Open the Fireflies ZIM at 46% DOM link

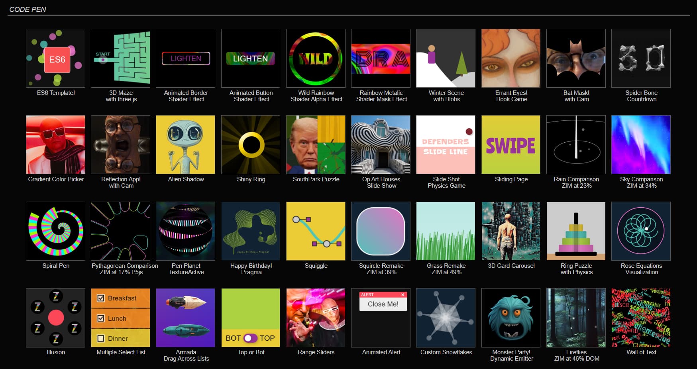576,355
